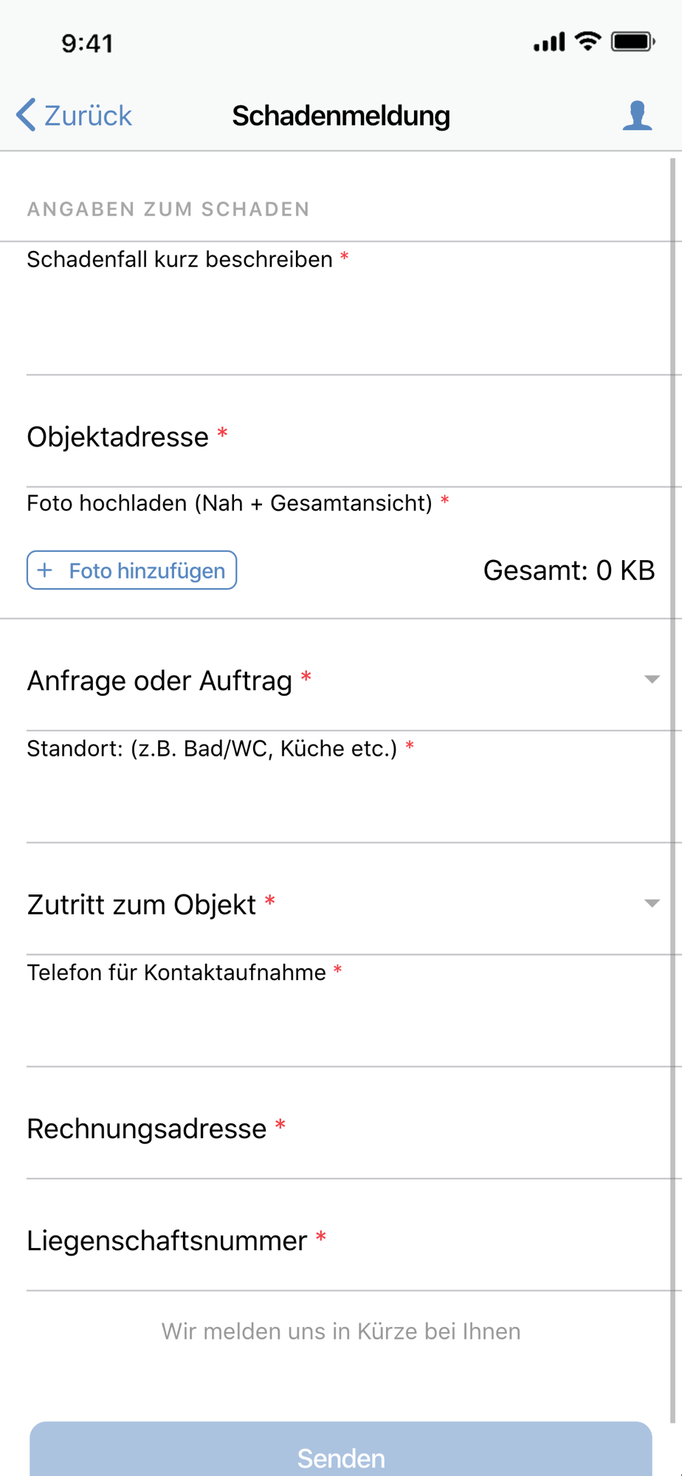Tap the back chevron icon
Image resolution: width=682 pixels, height=1476 pixels.
pyautogui.click(x=26, y=115)
